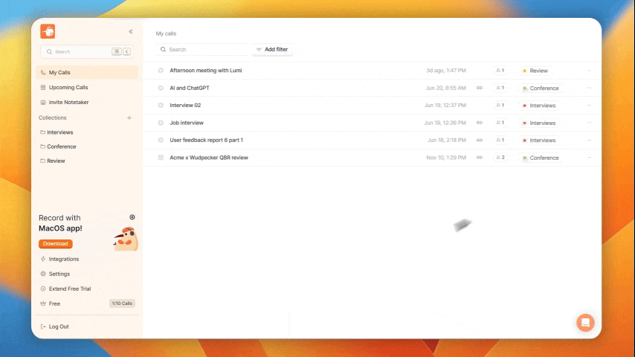Focus the My calls Search field
The width and height of the screenshot is (635, 357).
(202, 49)
